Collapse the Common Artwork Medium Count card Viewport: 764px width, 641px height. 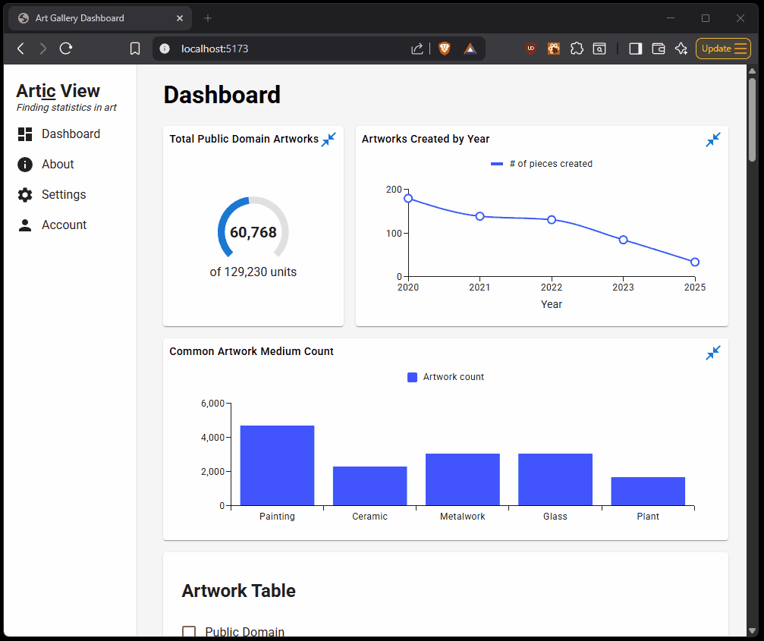pos(713,353)
